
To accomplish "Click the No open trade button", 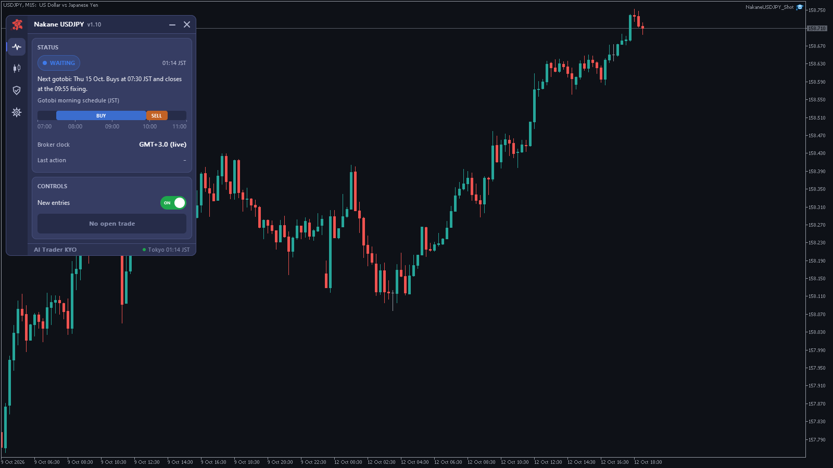I will pos(112,224).
